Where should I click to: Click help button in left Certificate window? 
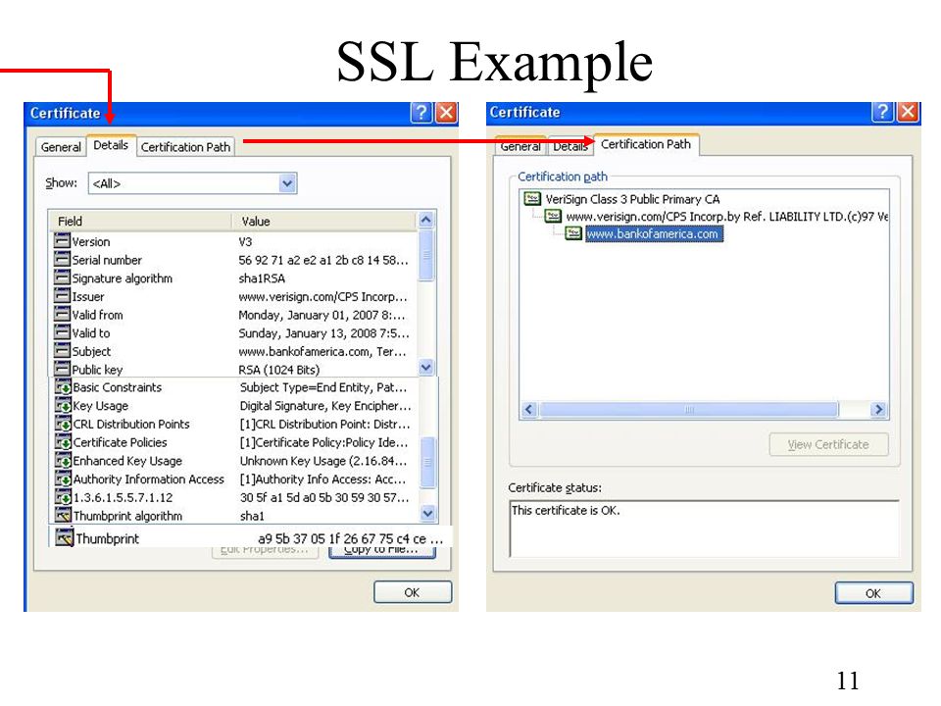point(421,112)
